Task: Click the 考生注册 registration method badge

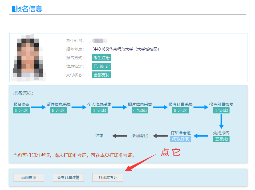Action: coord(102,58)
